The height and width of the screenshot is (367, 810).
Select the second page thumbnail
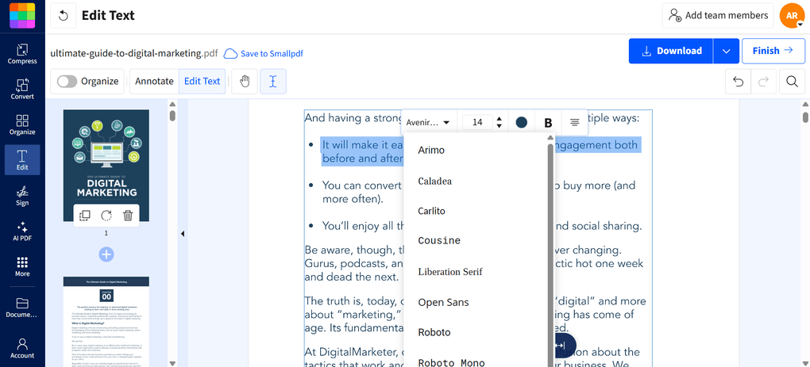[106, 322]
